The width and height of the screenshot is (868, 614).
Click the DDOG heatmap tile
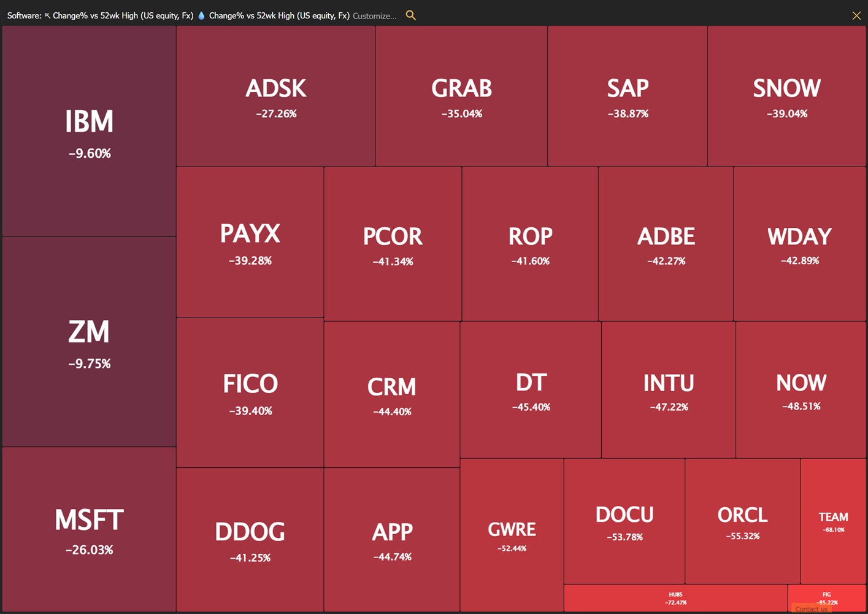tap(250, 539)
